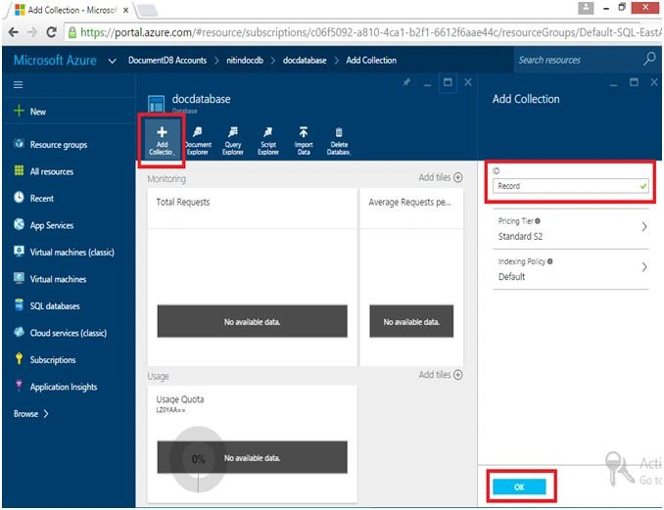
Task: Open Resource groups
Action: coord(51,144)
